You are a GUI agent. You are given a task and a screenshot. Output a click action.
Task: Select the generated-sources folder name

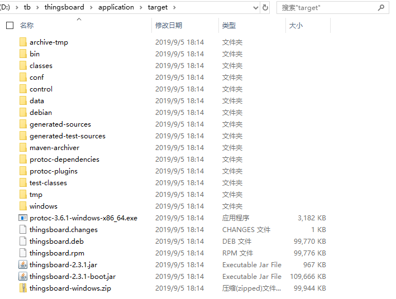[60, 124]
